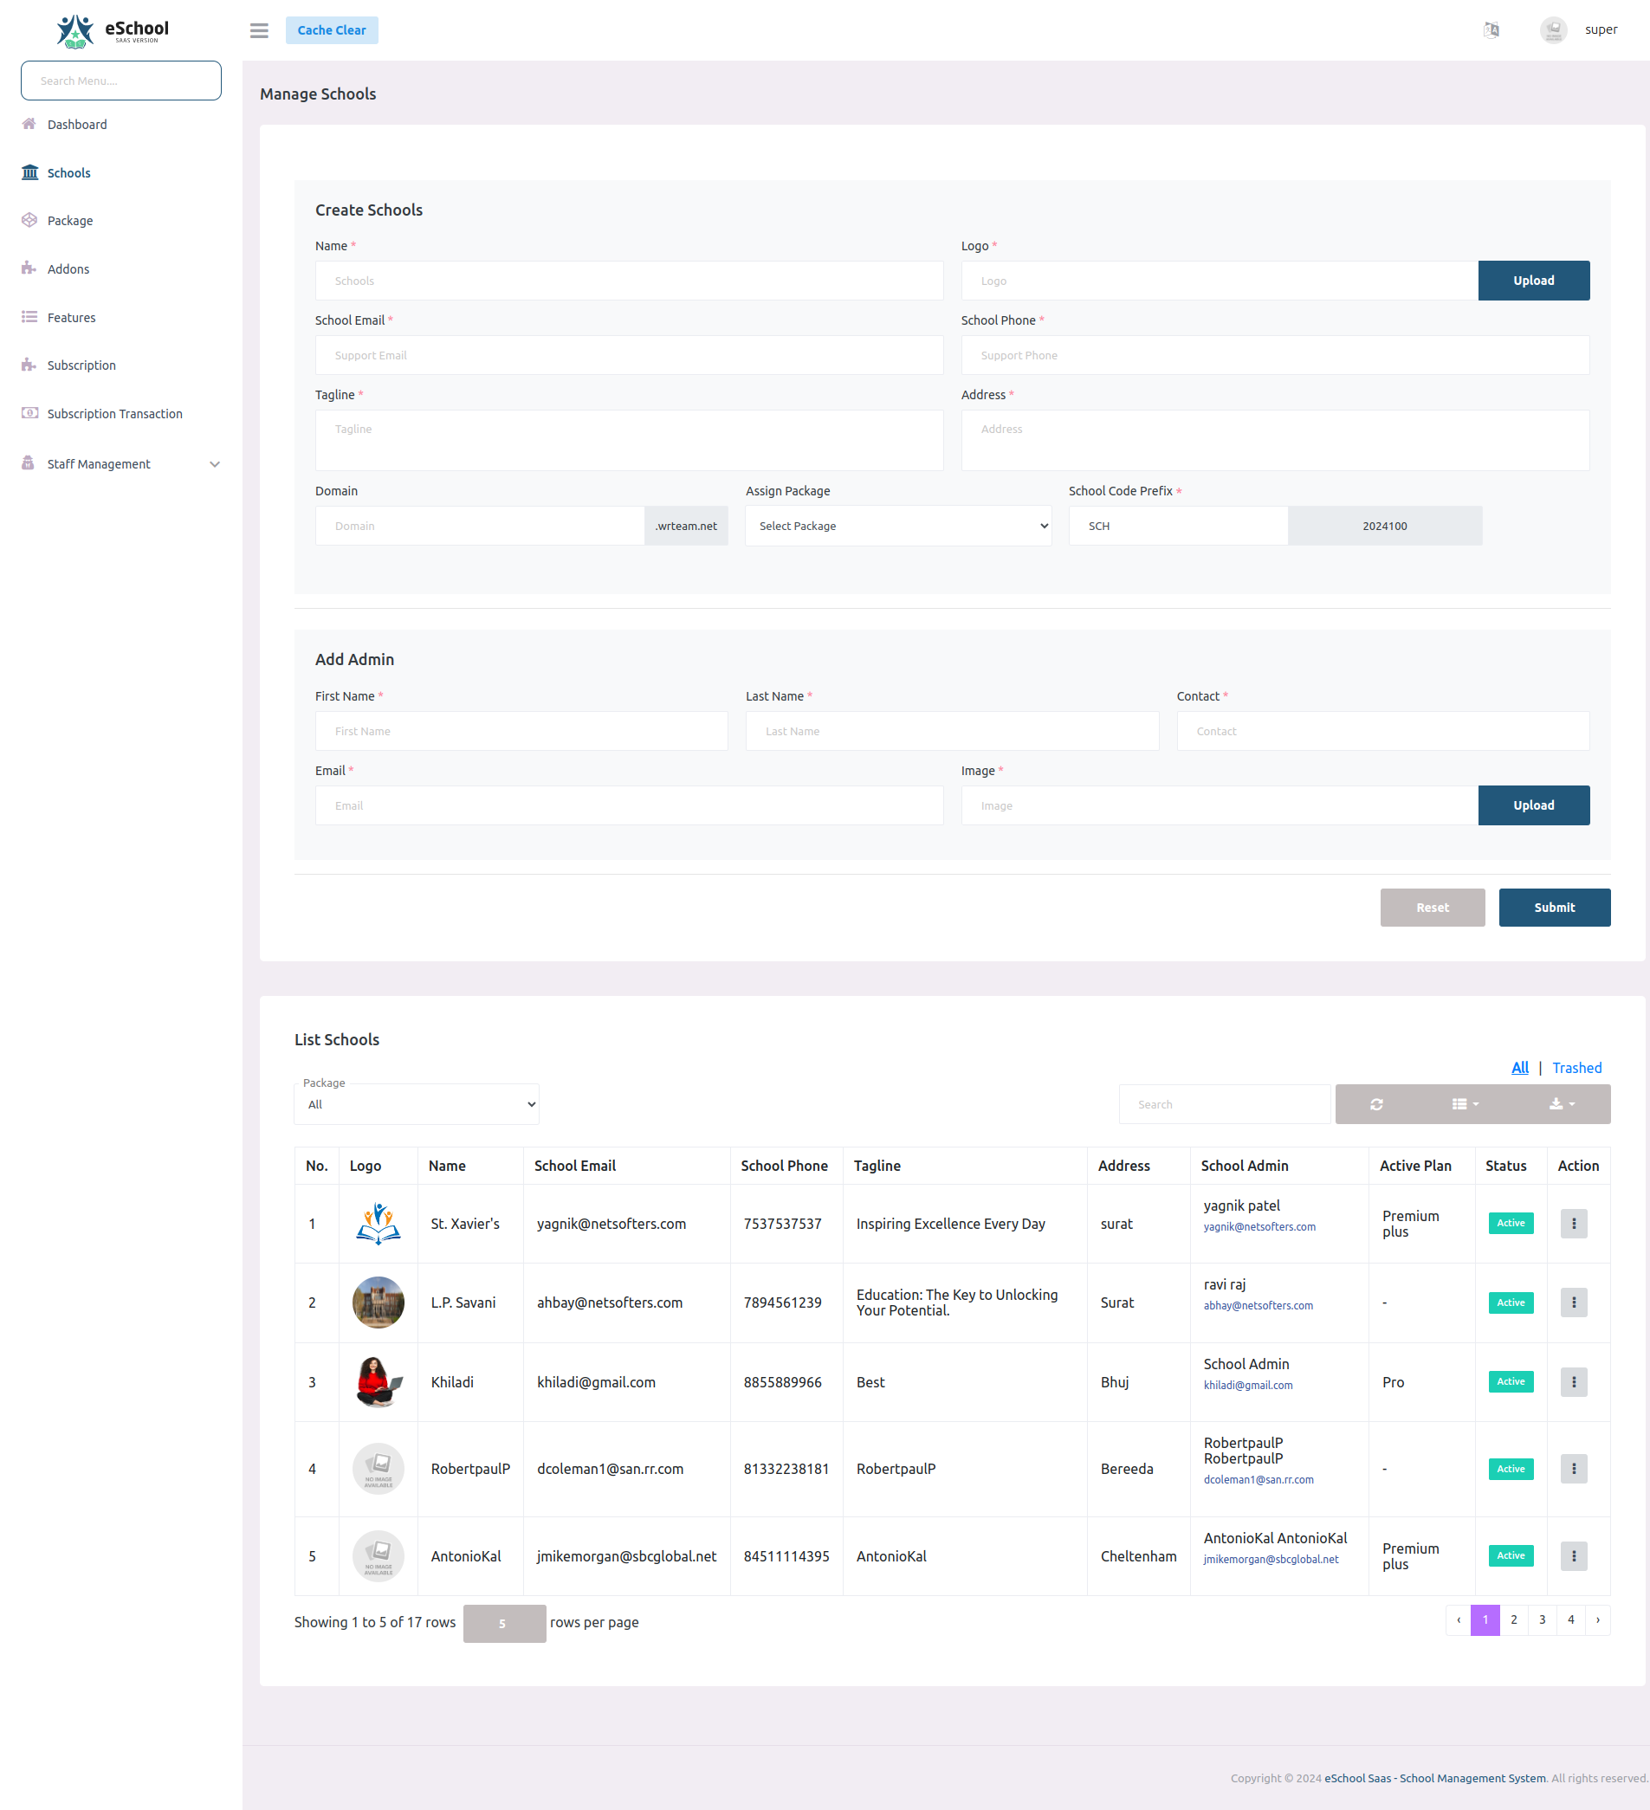Open the rows per page selector
1650x1810 pixels.
click(503, 1622)
